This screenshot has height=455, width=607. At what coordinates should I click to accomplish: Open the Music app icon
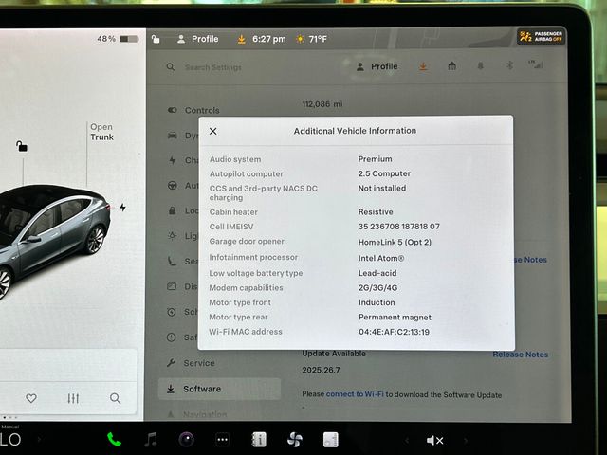(150, 440)
